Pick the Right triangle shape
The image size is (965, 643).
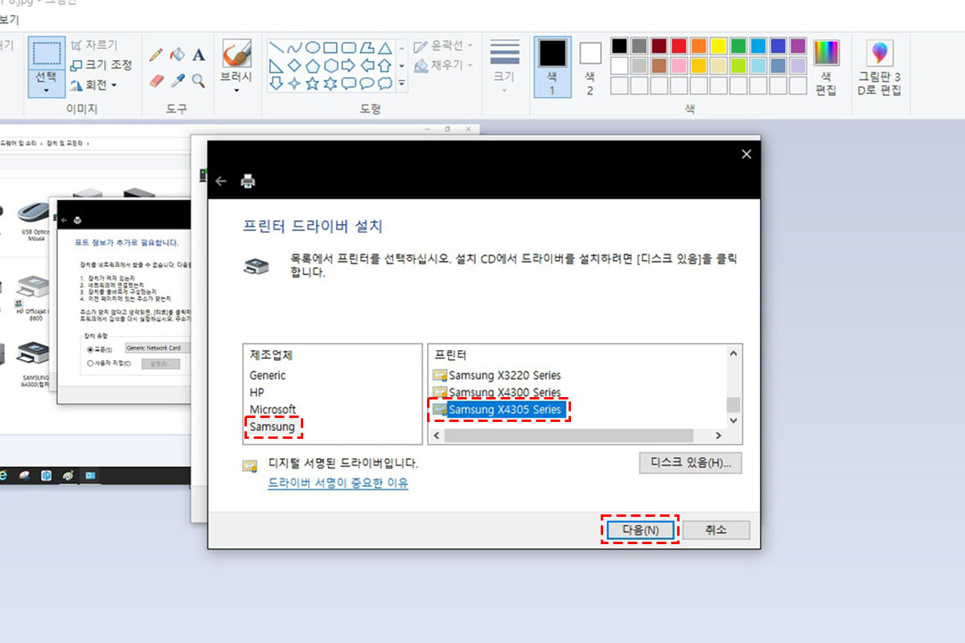tap(276, 66)
